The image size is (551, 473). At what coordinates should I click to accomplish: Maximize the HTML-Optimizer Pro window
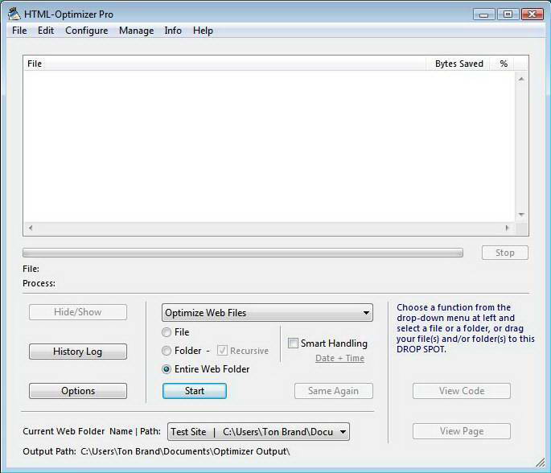(x=508, y=14)
